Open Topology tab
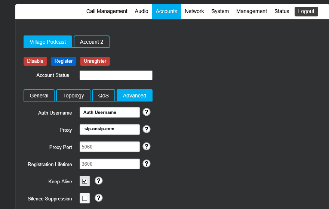 pyautogui.click(x=73, y=96)
